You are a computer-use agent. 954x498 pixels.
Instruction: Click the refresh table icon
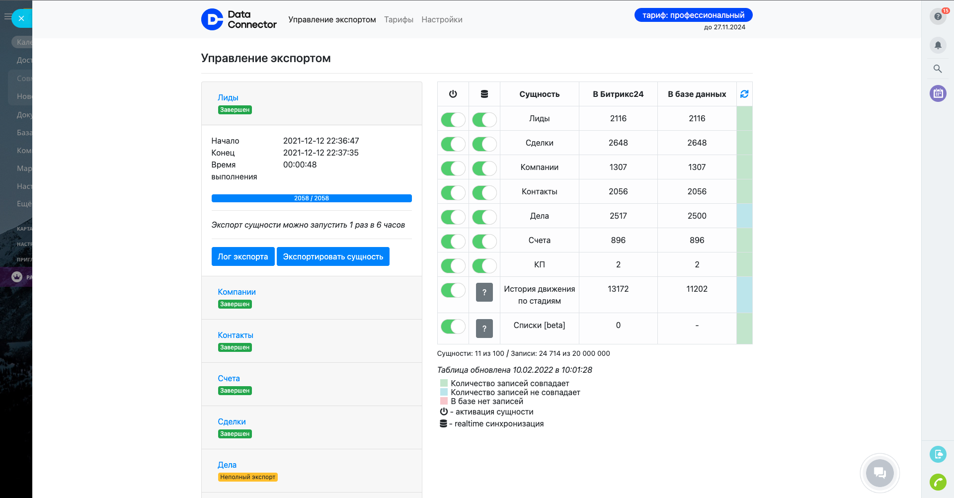[744, 94]
